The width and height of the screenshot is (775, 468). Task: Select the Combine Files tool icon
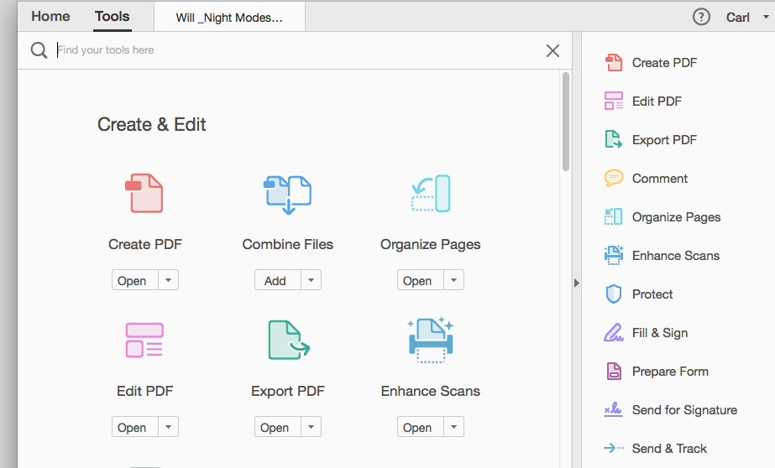click(x=288, y=195)
